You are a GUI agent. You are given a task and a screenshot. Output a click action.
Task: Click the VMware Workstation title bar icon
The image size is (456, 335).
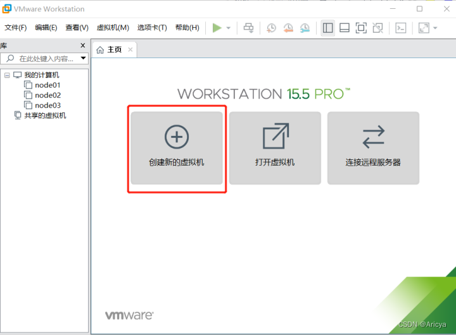click(x=7, y=9)
